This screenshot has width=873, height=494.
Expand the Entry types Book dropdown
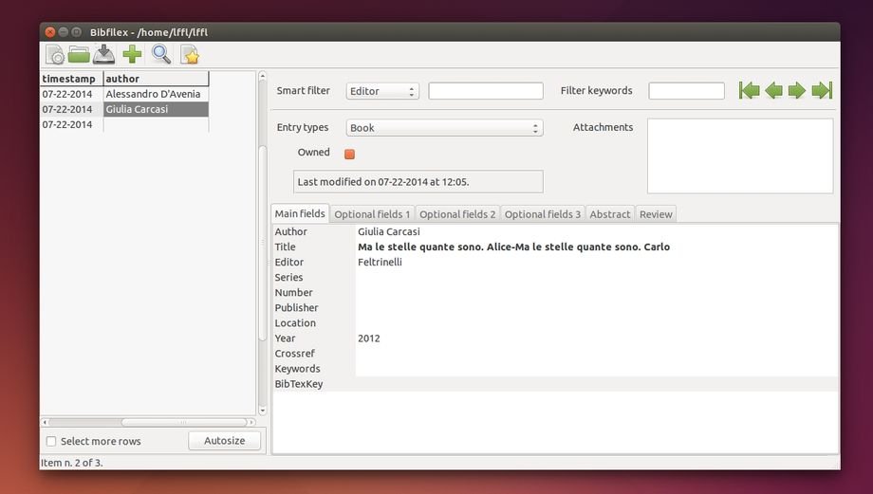pos(444,128)
